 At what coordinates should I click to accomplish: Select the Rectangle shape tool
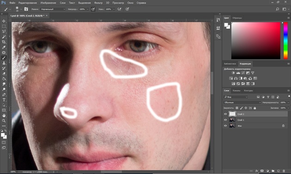pos(4,110)
